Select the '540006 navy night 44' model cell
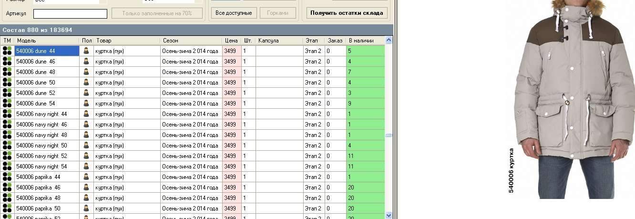The height and width of the screenshot is (219, 635). [47, 114]
